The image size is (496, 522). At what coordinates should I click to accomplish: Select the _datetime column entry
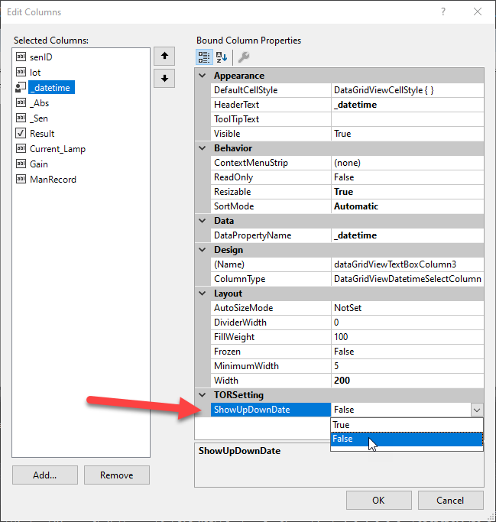coord(52,88)
